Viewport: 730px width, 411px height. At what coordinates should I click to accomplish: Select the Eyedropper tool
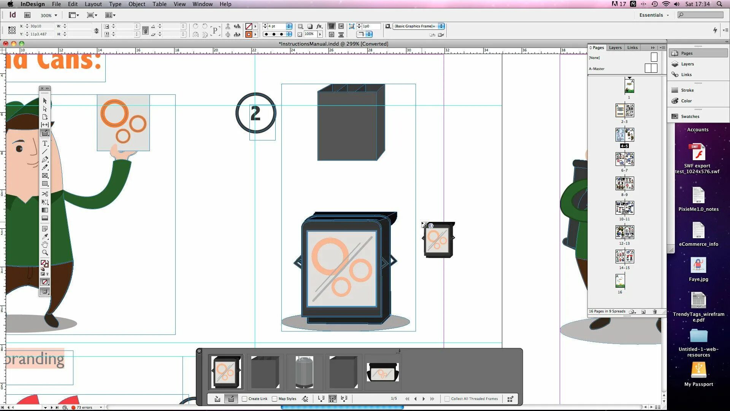(45, 236)
